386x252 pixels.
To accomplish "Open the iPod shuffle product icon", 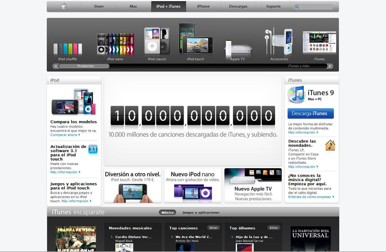I will [x=68, y=49].
